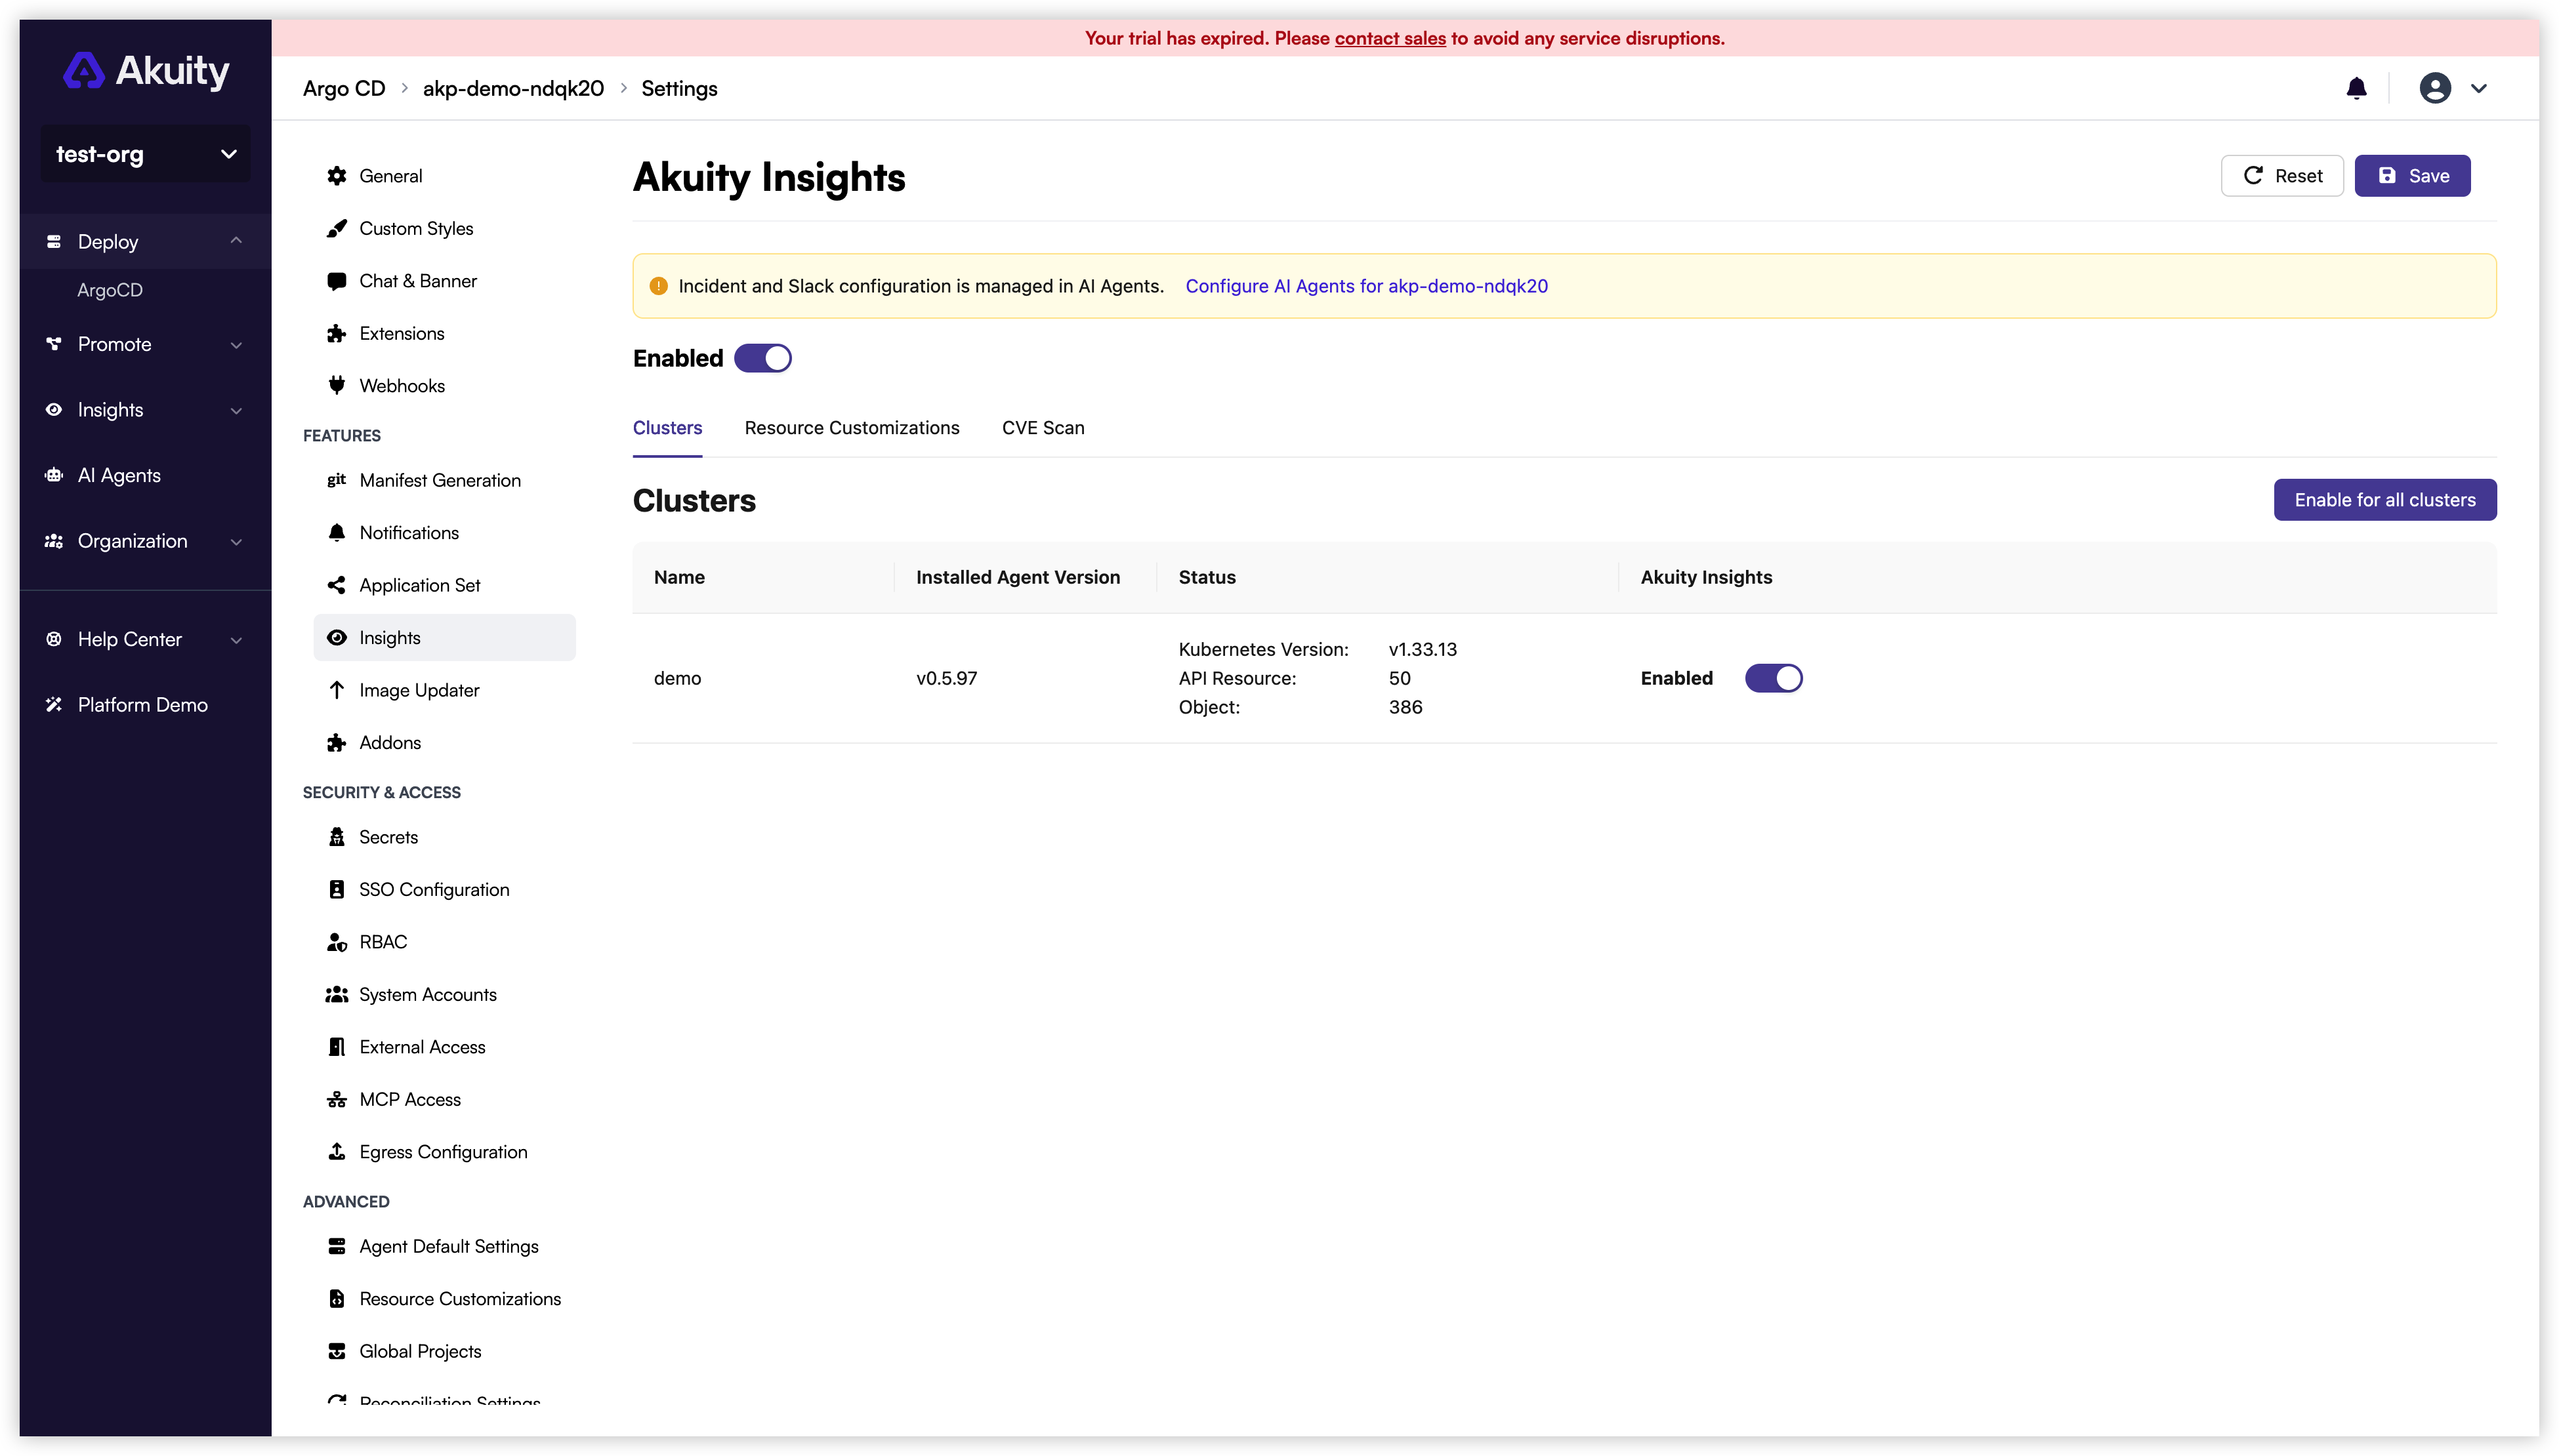Click the v0.5.97 agent version cell

[946, 678]
